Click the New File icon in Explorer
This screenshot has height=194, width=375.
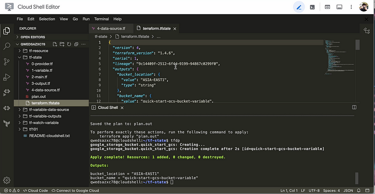pos(55,44)
